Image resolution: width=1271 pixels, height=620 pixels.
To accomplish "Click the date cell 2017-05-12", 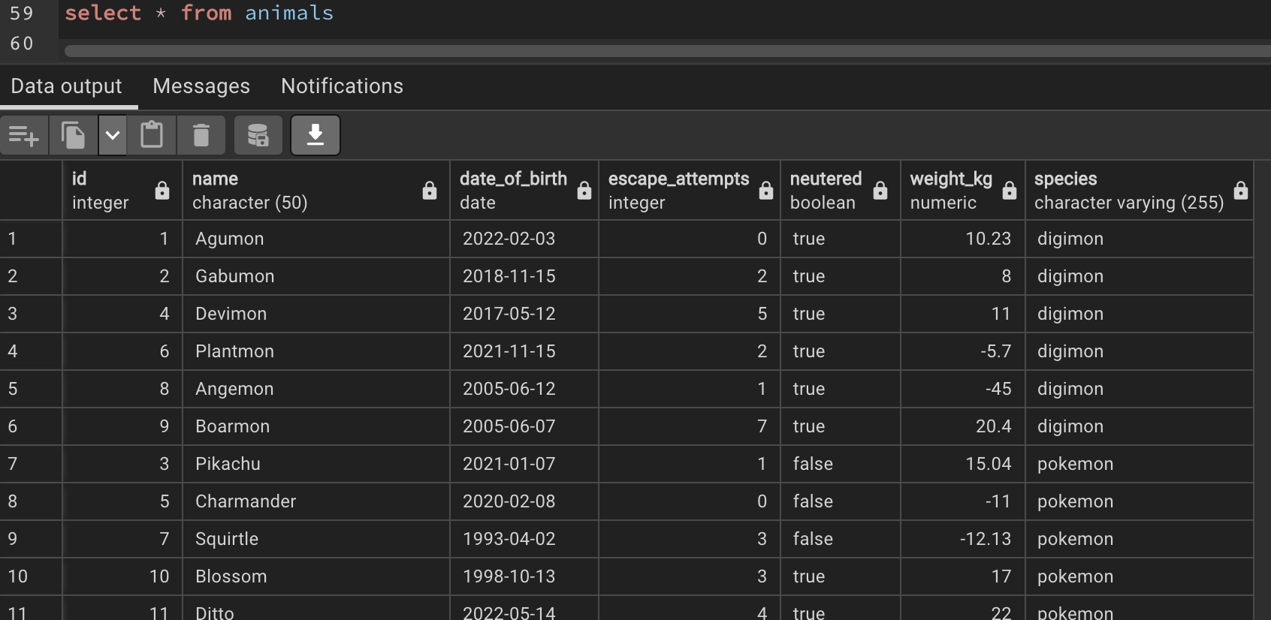I will 524,314.
